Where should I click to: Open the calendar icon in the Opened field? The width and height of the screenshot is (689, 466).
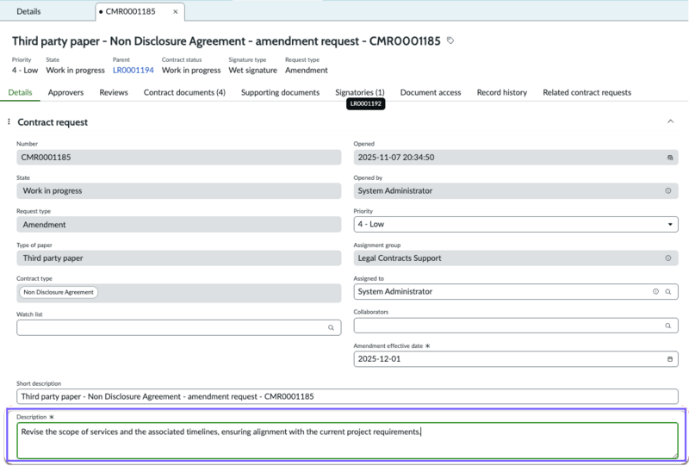[670, 158]
